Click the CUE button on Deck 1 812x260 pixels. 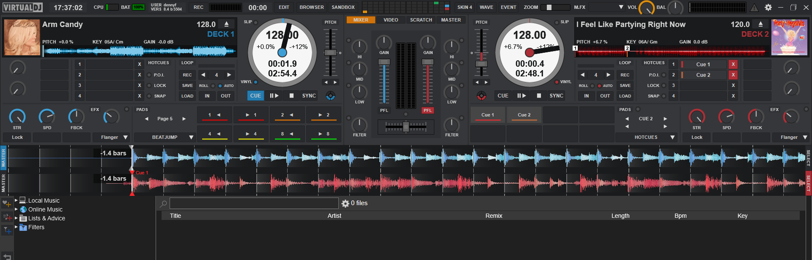click(255, 96)
